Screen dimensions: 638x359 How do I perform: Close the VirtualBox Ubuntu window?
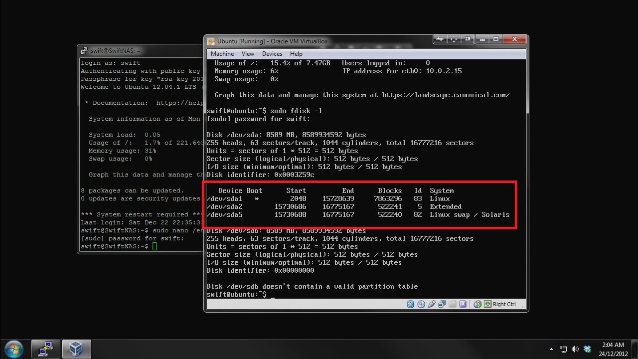(514, 39)
